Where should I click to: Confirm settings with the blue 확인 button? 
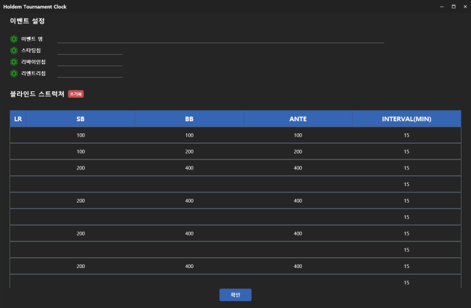click(x=235, y=295)
